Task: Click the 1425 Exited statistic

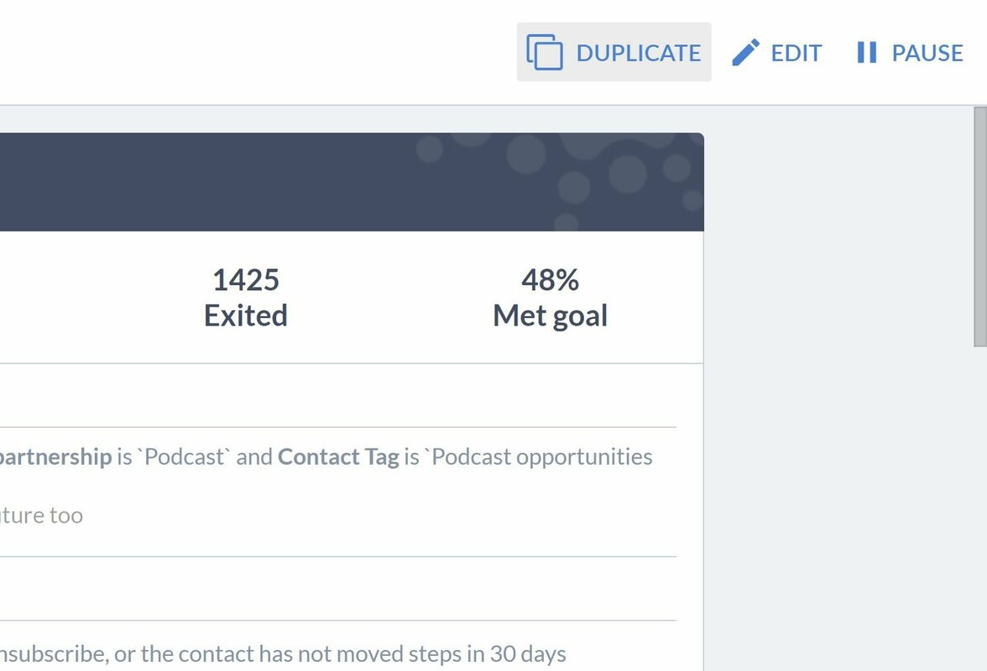Action: 245,297
